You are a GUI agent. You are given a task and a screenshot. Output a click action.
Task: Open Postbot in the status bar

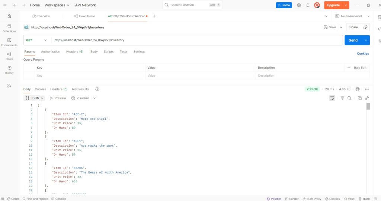[274, 199]
